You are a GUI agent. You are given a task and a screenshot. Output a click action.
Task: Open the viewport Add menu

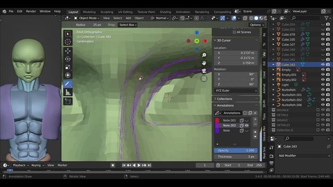click(129, 18)
